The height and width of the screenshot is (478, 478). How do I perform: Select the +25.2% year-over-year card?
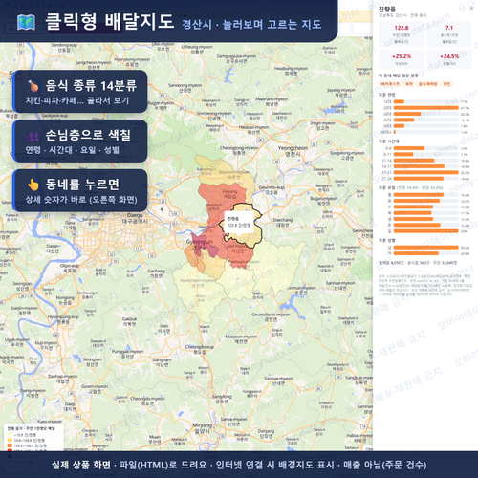click(402, 59)
